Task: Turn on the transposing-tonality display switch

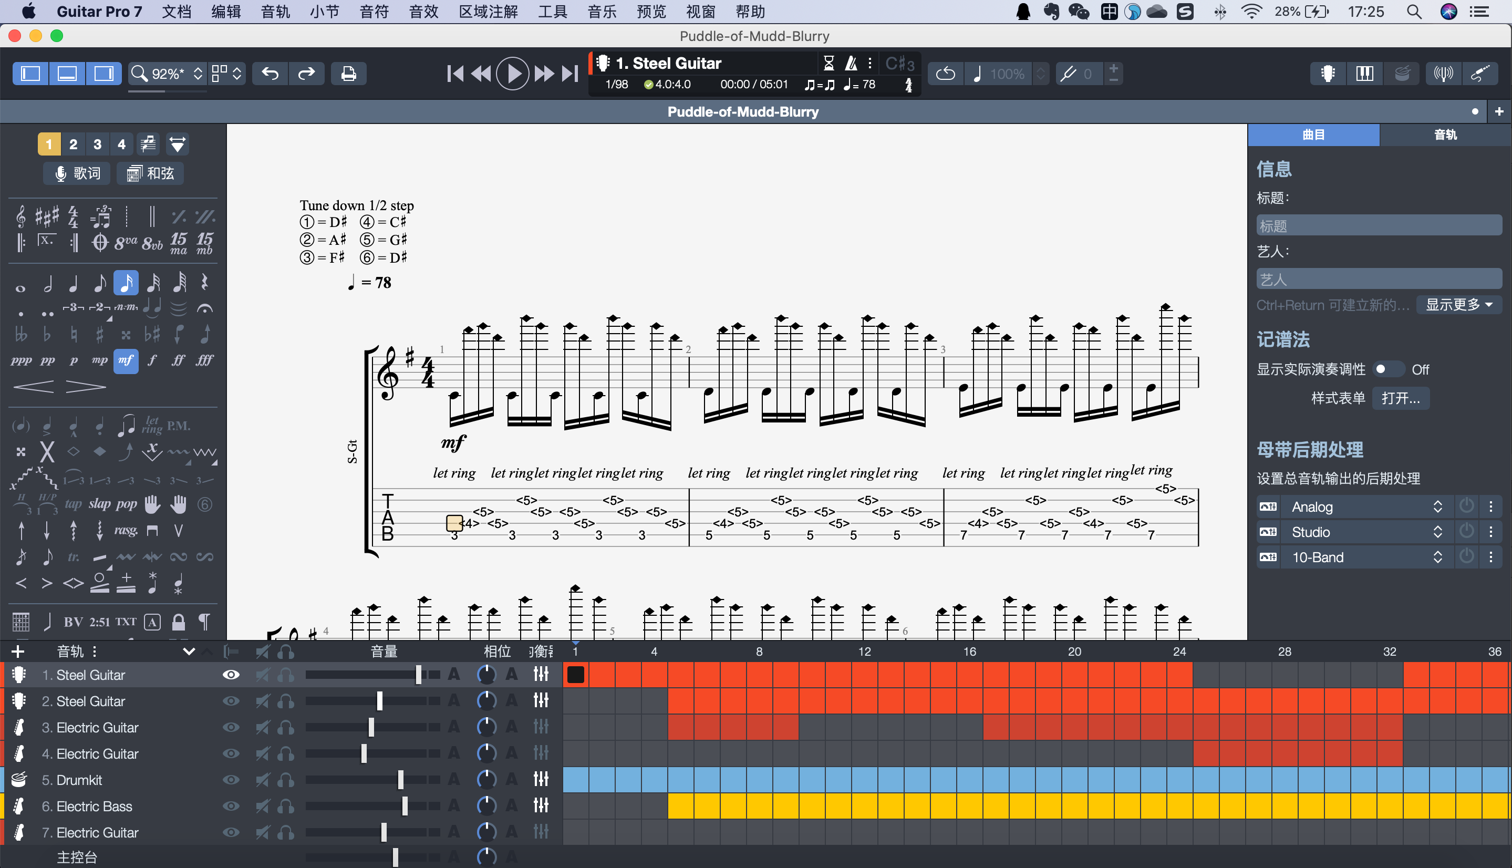Action: pos(1387,369)
